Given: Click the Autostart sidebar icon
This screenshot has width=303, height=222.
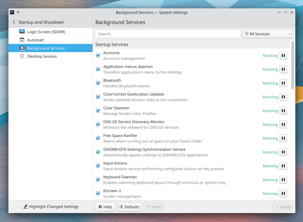Looking at the screenshot, I should (x=22, y=40).
